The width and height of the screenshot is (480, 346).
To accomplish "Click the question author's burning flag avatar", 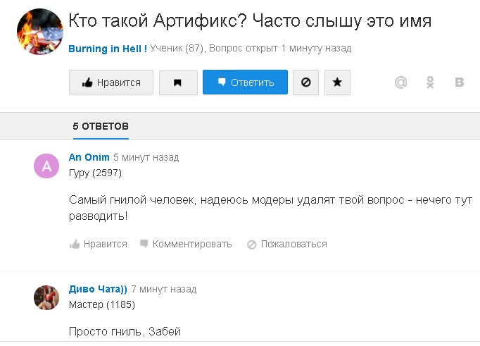I will pyautogui.click(x=40, y=32).
